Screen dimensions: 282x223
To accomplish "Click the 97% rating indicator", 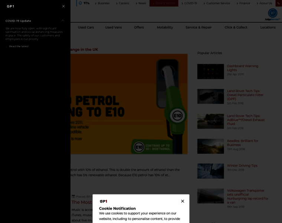I will pos(84,3).
